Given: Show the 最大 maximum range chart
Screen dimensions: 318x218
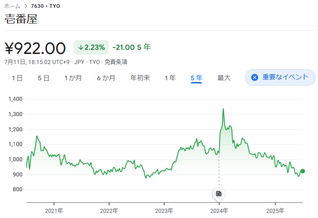Looking at the screenshot, I should click(224, 78).
